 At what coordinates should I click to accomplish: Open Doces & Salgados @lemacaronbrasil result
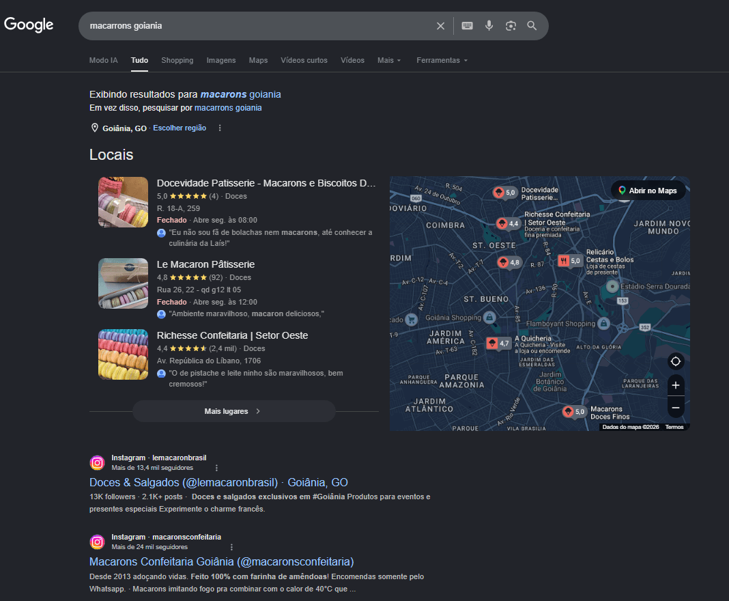(218, 482)
